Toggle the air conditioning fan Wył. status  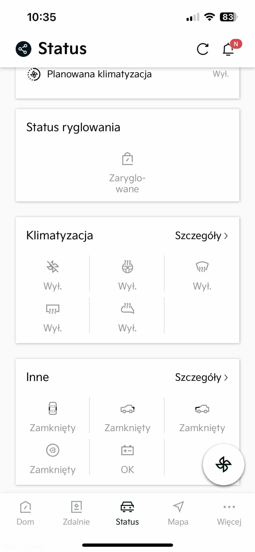tap(53, 274)
